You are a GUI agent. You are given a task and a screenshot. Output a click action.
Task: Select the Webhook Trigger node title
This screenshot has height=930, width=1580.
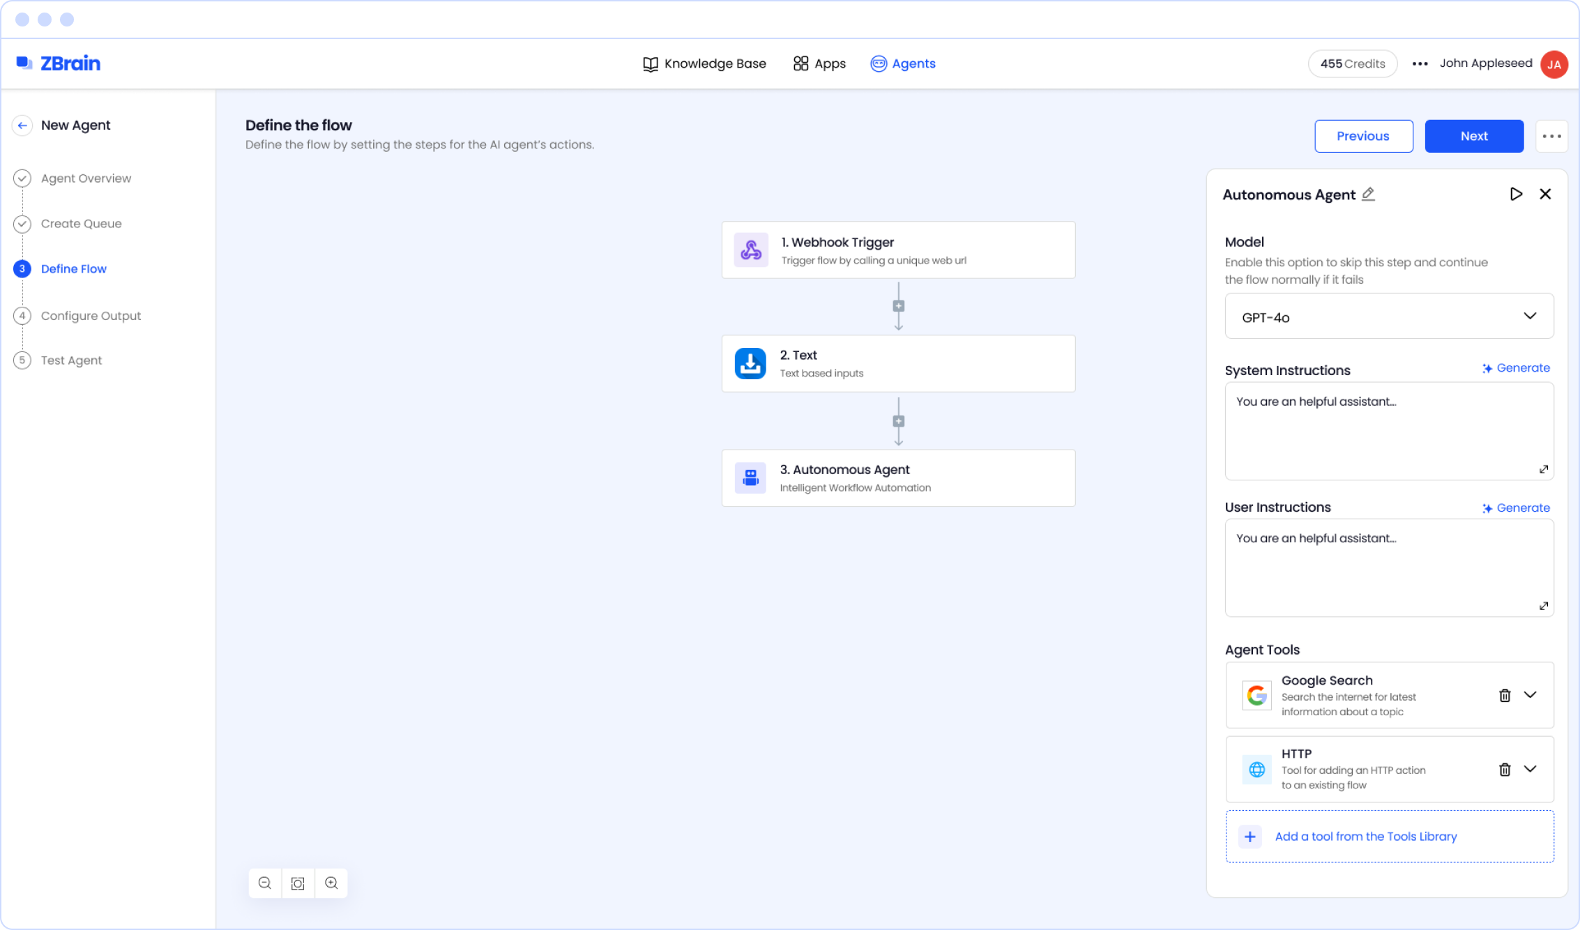click(x=837, y=242)
